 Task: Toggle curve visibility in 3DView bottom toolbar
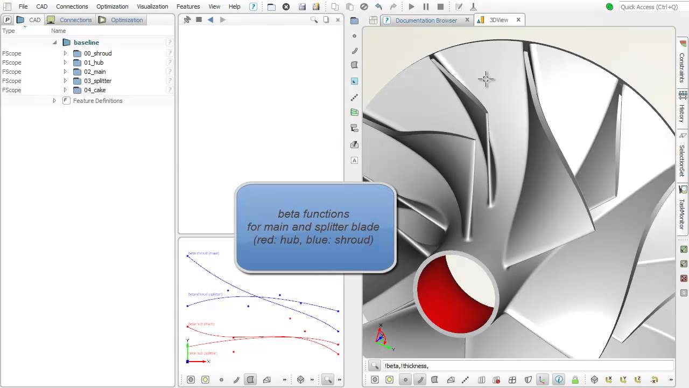[420, 380]
